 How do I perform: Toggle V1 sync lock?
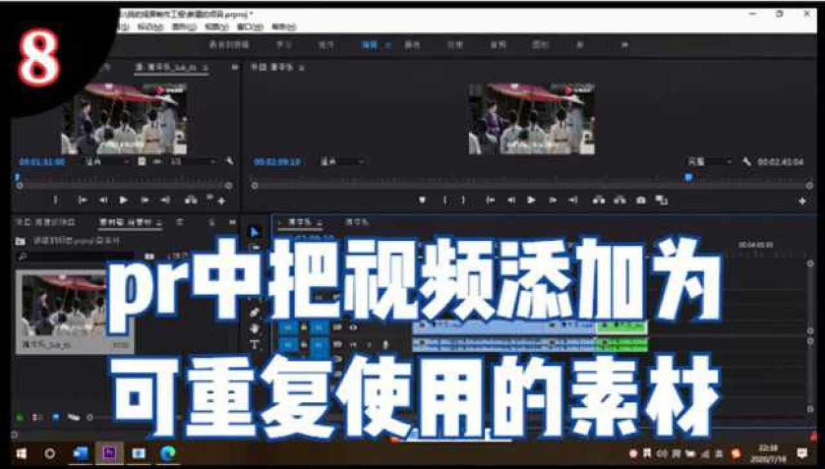tap(338, 327)
